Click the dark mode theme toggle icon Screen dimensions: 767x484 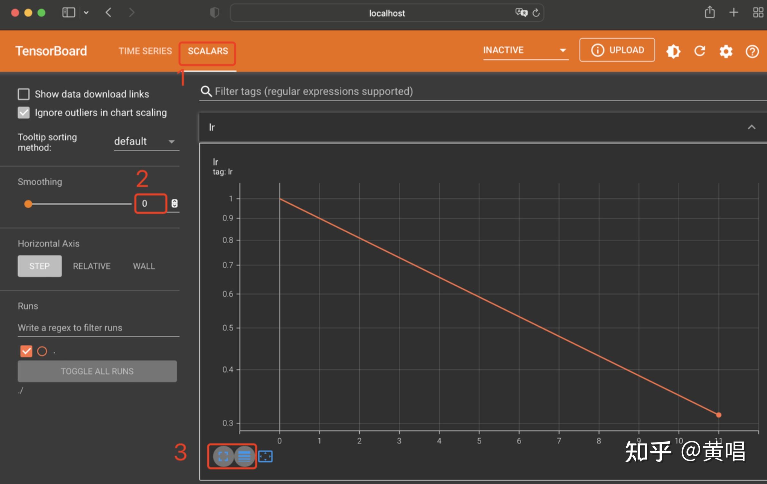pos(673,51)
